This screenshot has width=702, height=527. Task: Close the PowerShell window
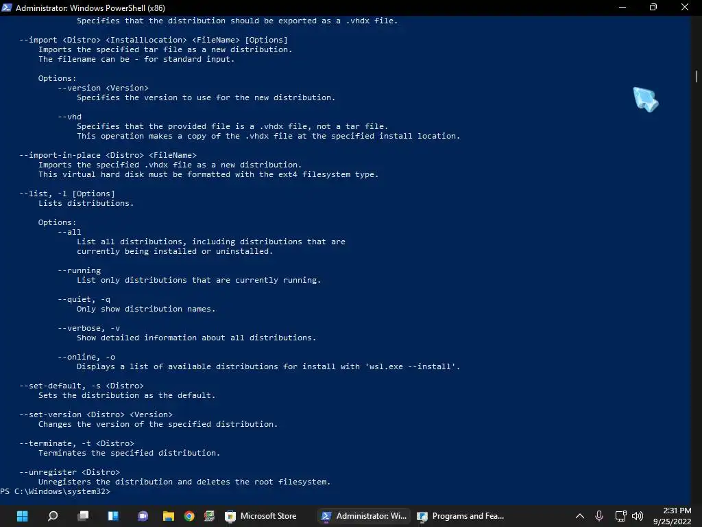pos(685,8)
